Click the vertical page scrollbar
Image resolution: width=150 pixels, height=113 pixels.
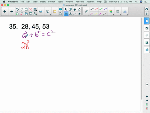[142, 59]
